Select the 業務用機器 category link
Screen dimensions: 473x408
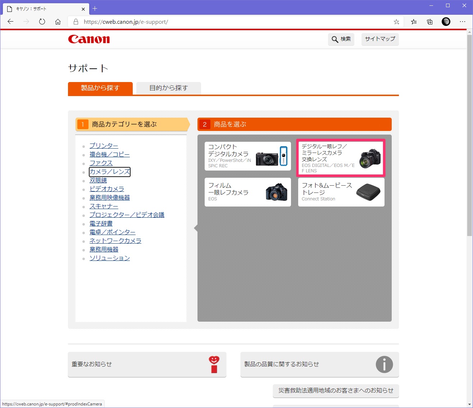pyautogui.click(x=104, y=249)
